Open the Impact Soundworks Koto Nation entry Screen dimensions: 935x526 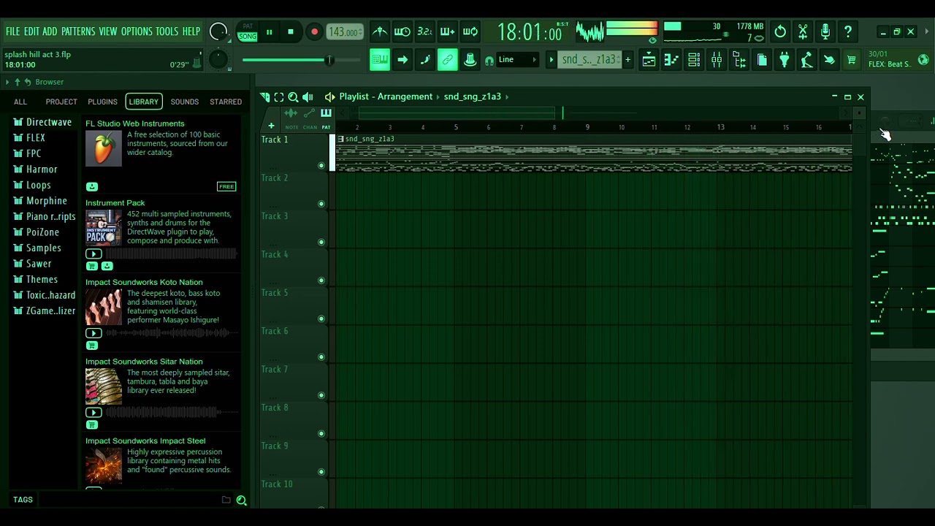pos(144,282)
